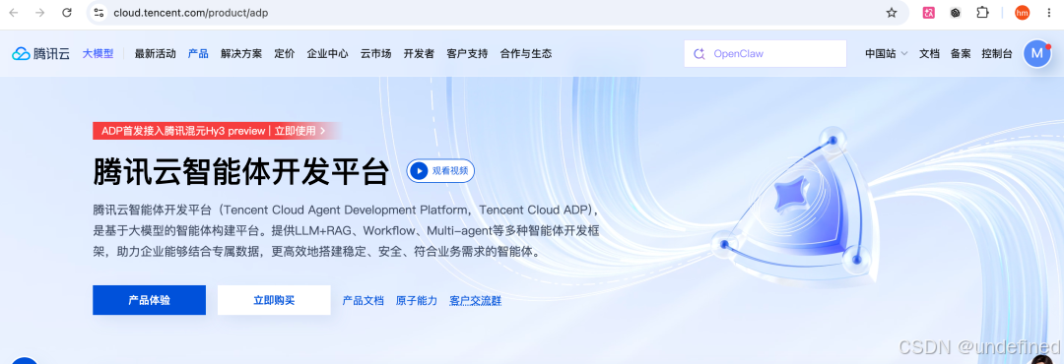Open the 合作与生态 menu item

coord(526,53)
